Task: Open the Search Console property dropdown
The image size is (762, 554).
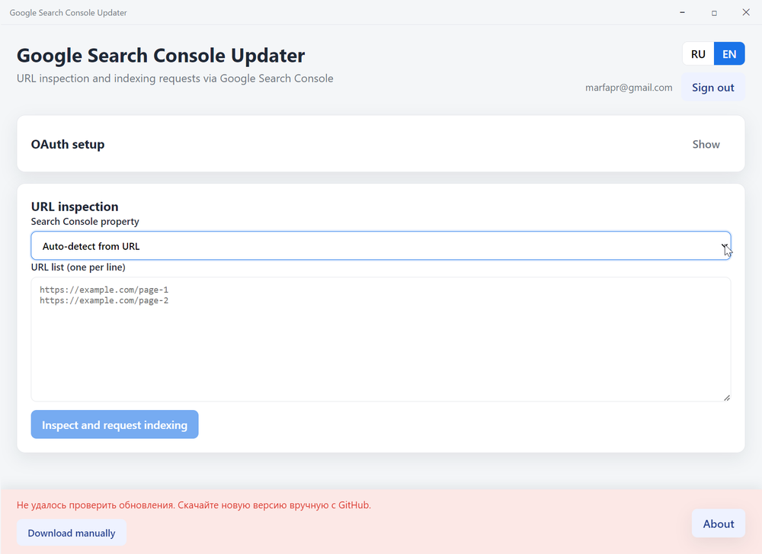Action: click(x=381, y=246)
